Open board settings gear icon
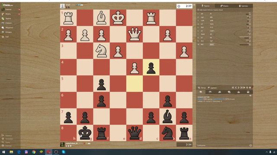 [x=250, y=87]
